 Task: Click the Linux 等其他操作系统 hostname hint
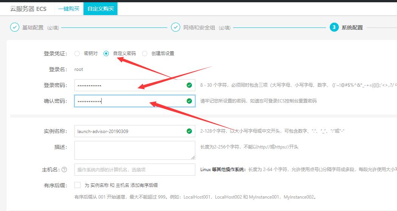click(298, 170)
